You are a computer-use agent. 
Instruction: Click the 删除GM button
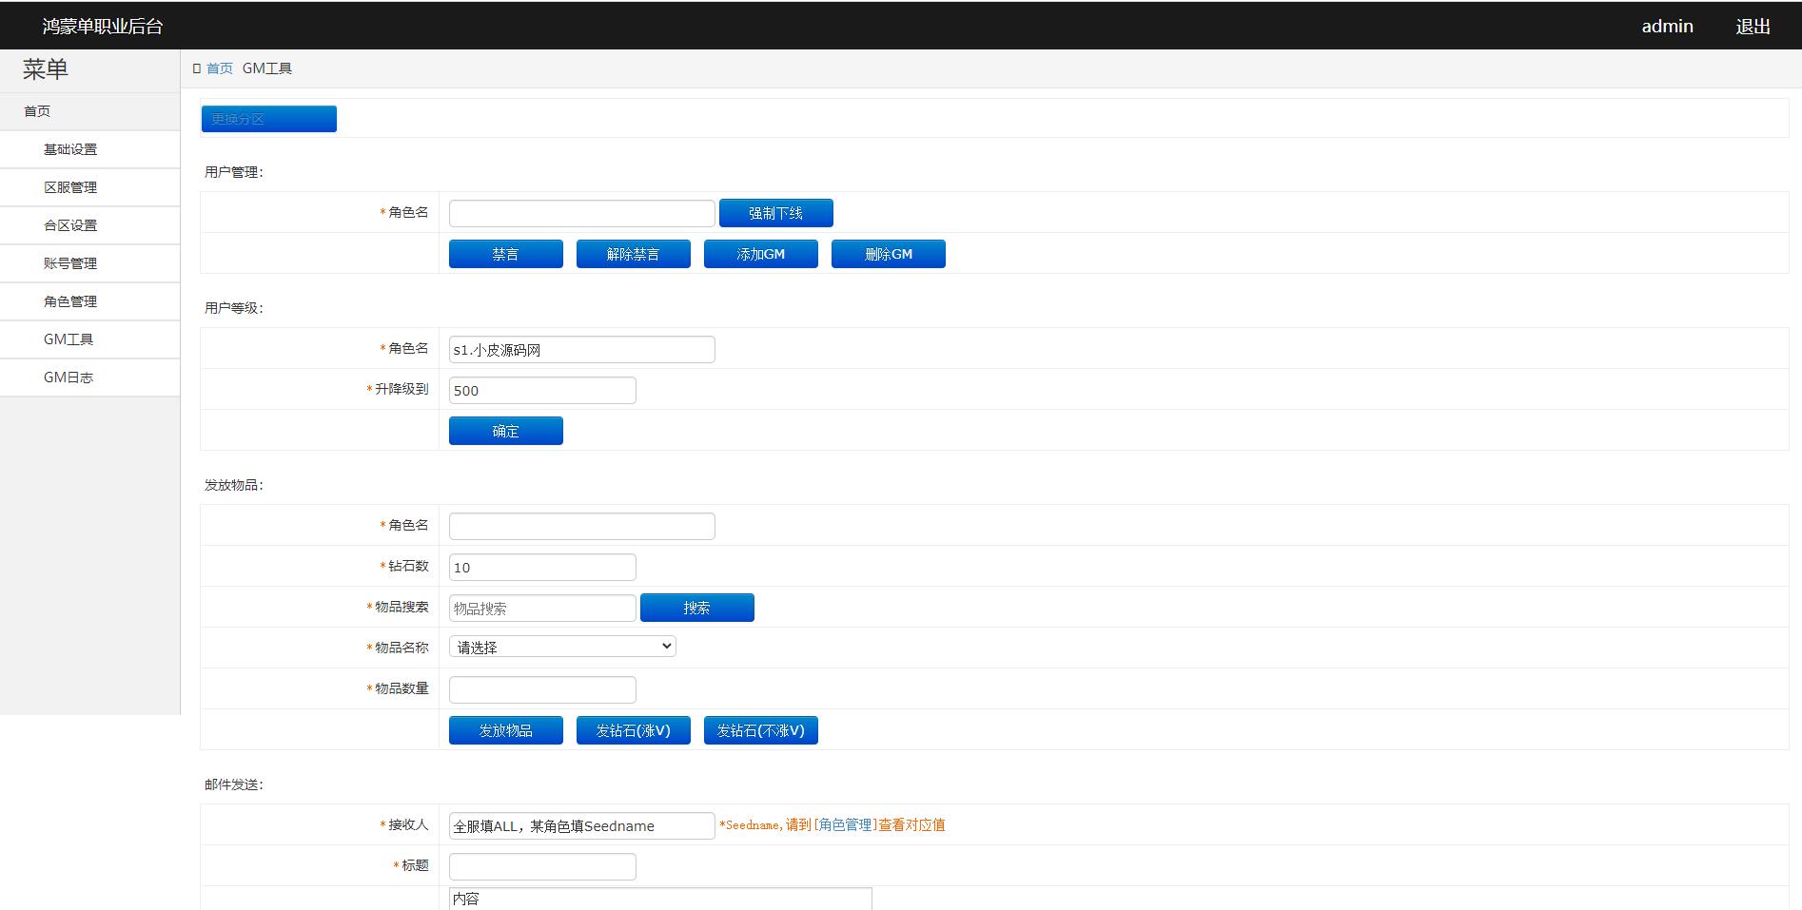coord(888,253)
